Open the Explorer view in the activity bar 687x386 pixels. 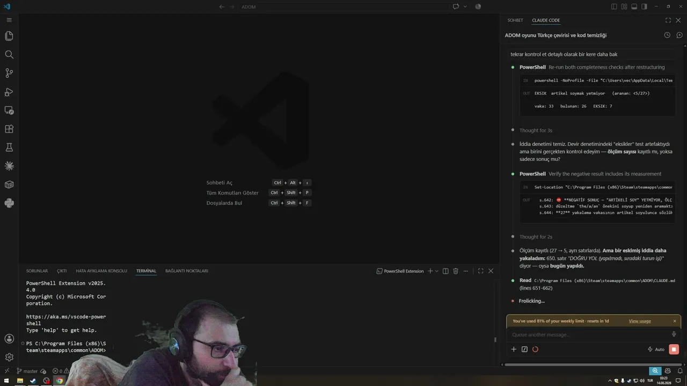point(9,36)
